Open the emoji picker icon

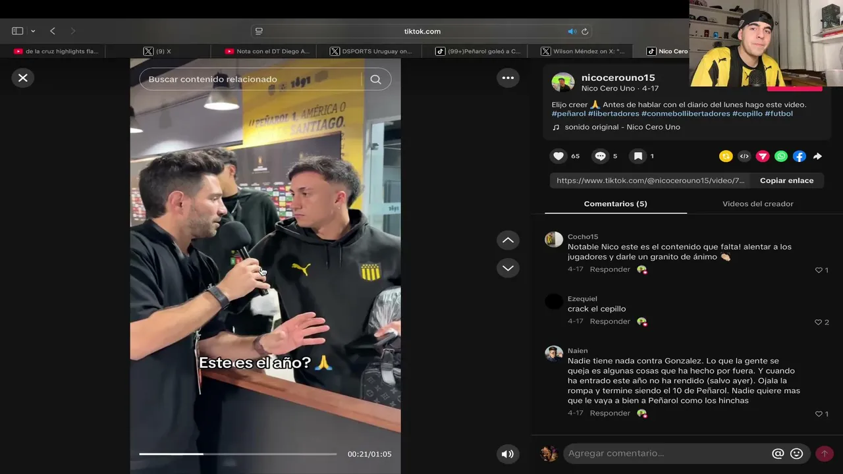[796, 454]
